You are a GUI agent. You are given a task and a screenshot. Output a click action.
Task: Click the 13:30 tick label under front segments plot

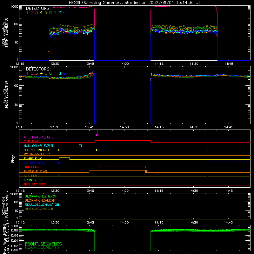pyautogui.click(x=55, y=64)
